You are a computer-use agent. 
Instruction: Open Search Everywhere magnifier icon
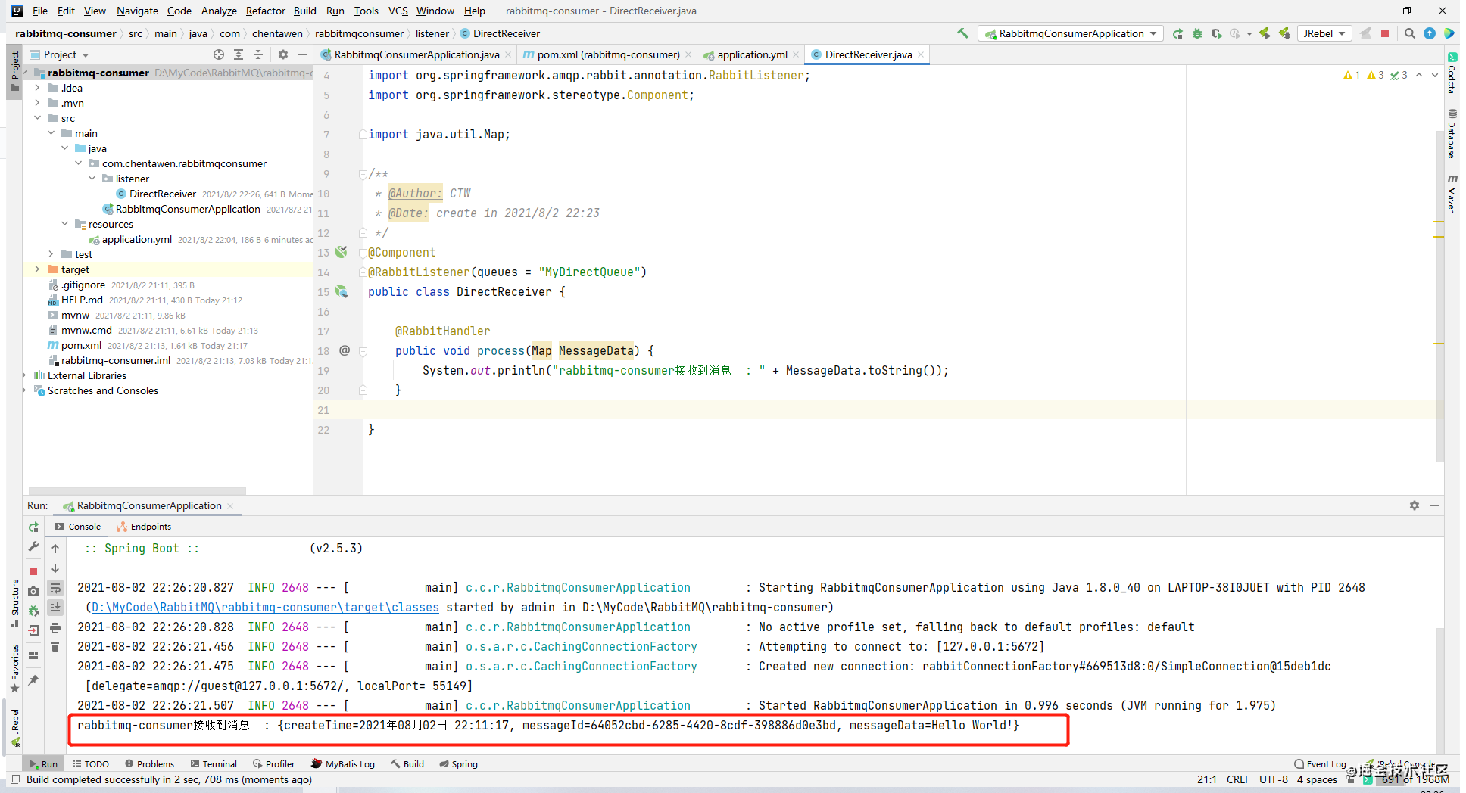click(x=1409, y=33)
